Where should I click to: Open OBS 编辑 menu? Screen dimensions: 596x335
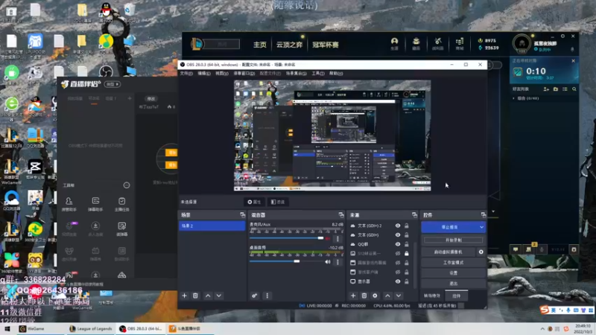pos(203,73)
